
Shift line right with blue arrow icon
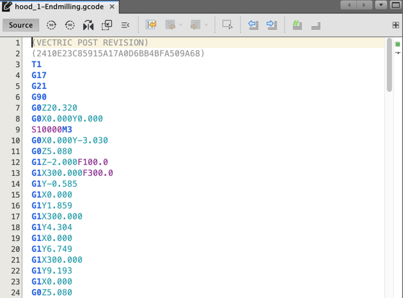271,25
